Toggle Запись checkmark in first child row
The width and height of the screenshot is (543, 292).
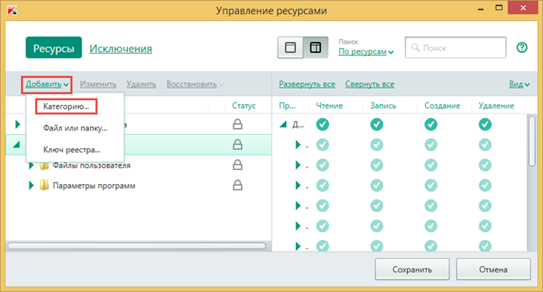377,144
